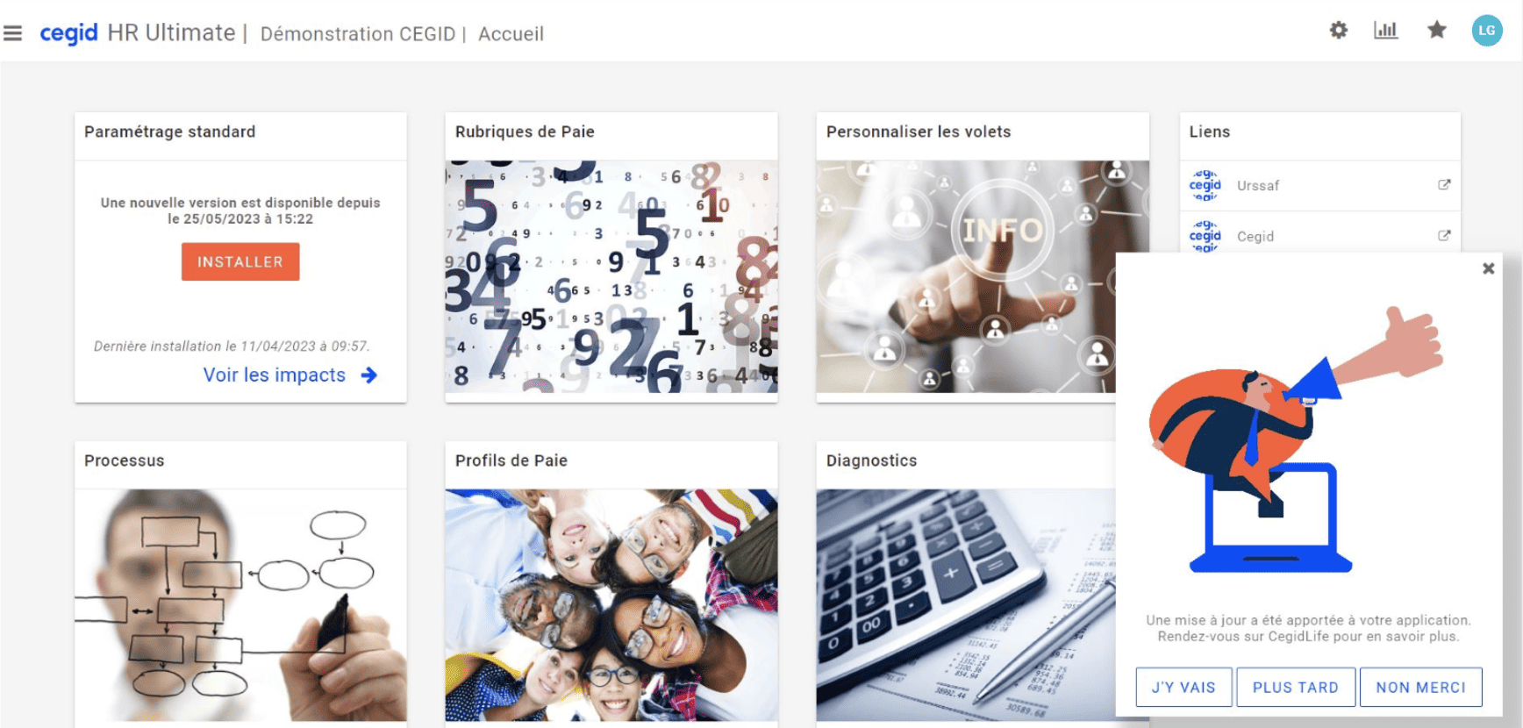Open the hamburger navigation menu

(x=12, y=33)
